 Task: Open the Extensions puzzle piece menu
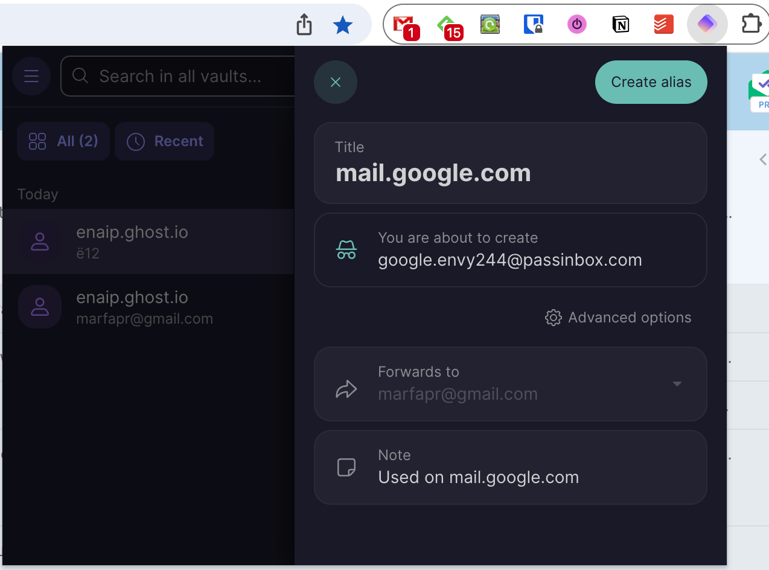[x=751, y=24]
